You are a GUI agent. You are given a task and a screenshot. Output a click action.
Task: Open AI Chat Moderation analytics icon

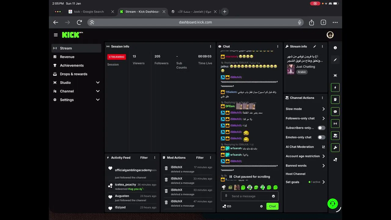pyautogui.click(x=323, y=147)
